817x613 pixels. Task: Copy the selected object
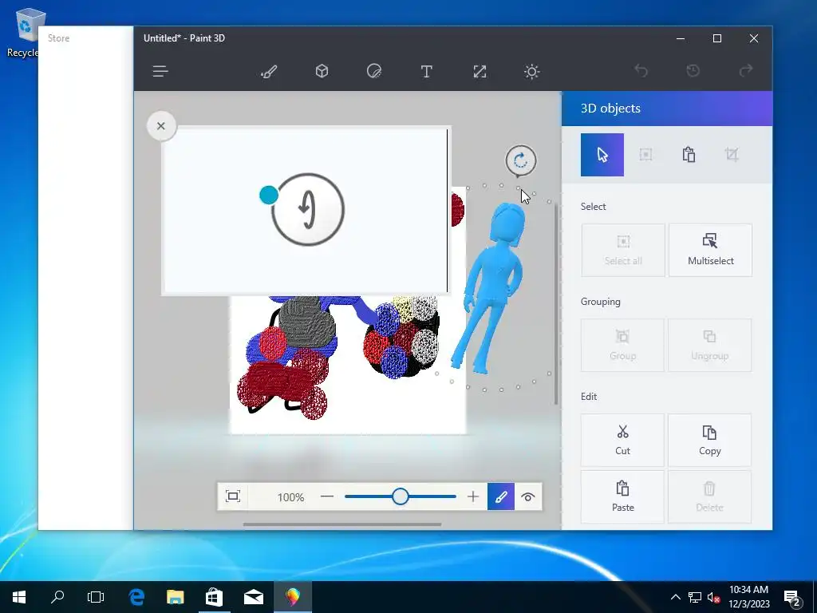(709, 440)
